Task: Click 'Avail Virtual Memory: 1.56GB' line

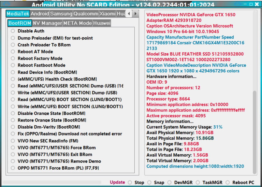Action: click(x=177, y=155)
